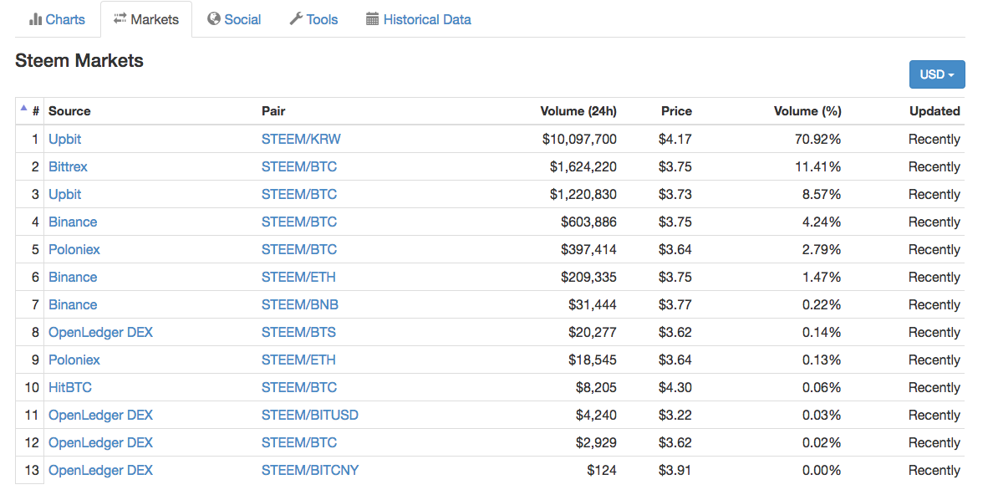Sort by Price column header
The height and width of the screenshot is (495, 993).
pos(676,111)
